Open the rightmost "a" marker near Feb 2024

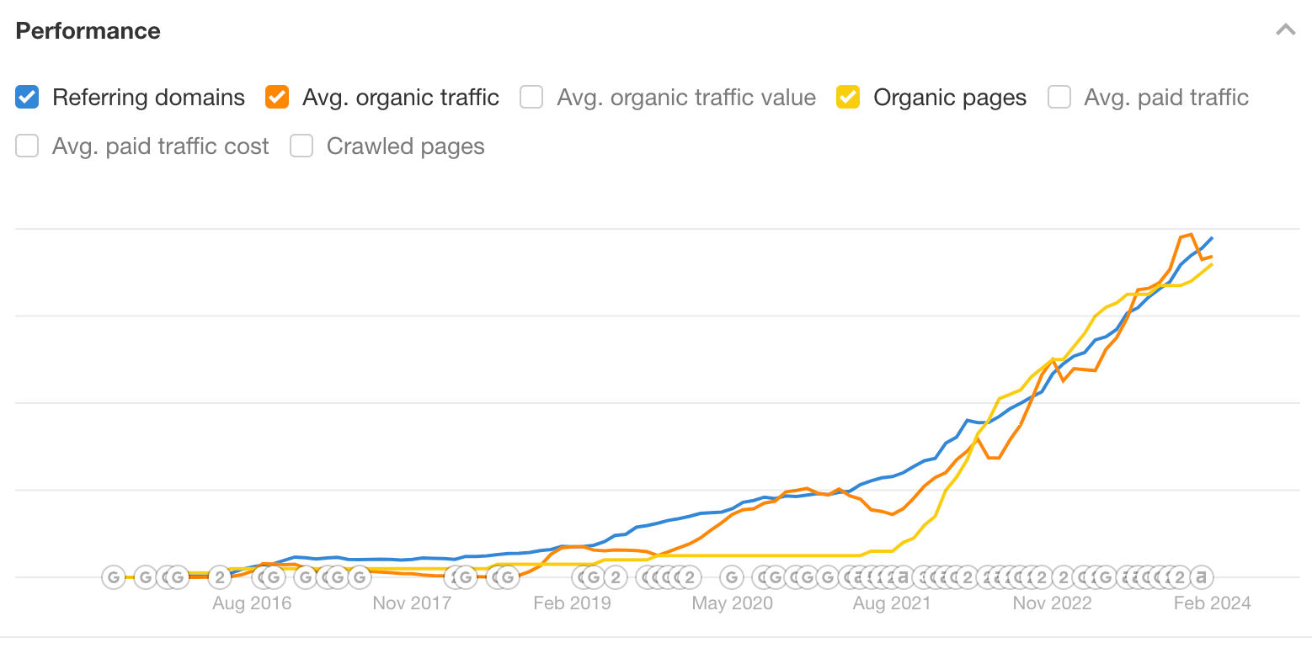pos(1203,577)
